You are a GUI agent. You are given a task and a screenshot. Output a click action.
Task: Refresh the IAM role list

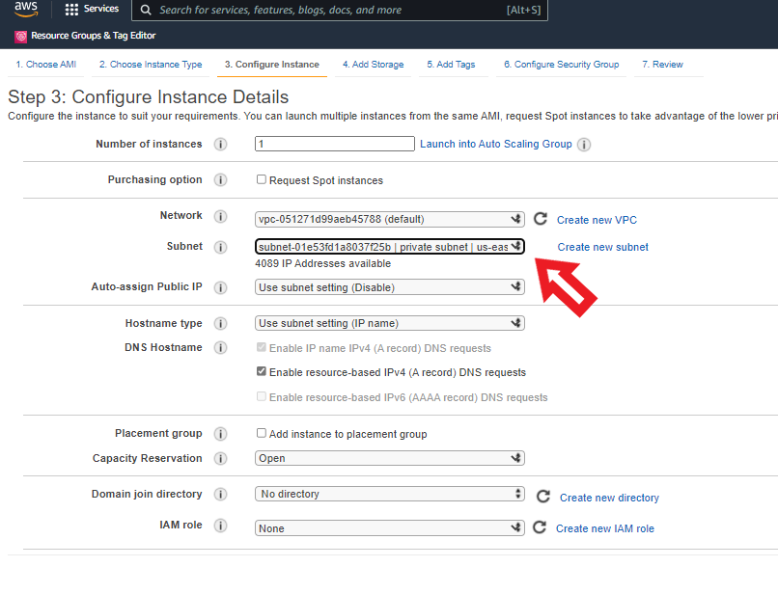point(540,527)
